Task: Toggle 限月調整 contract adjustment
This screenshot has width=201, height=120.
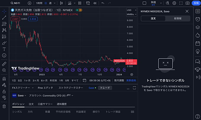Action: click(119, 80)
